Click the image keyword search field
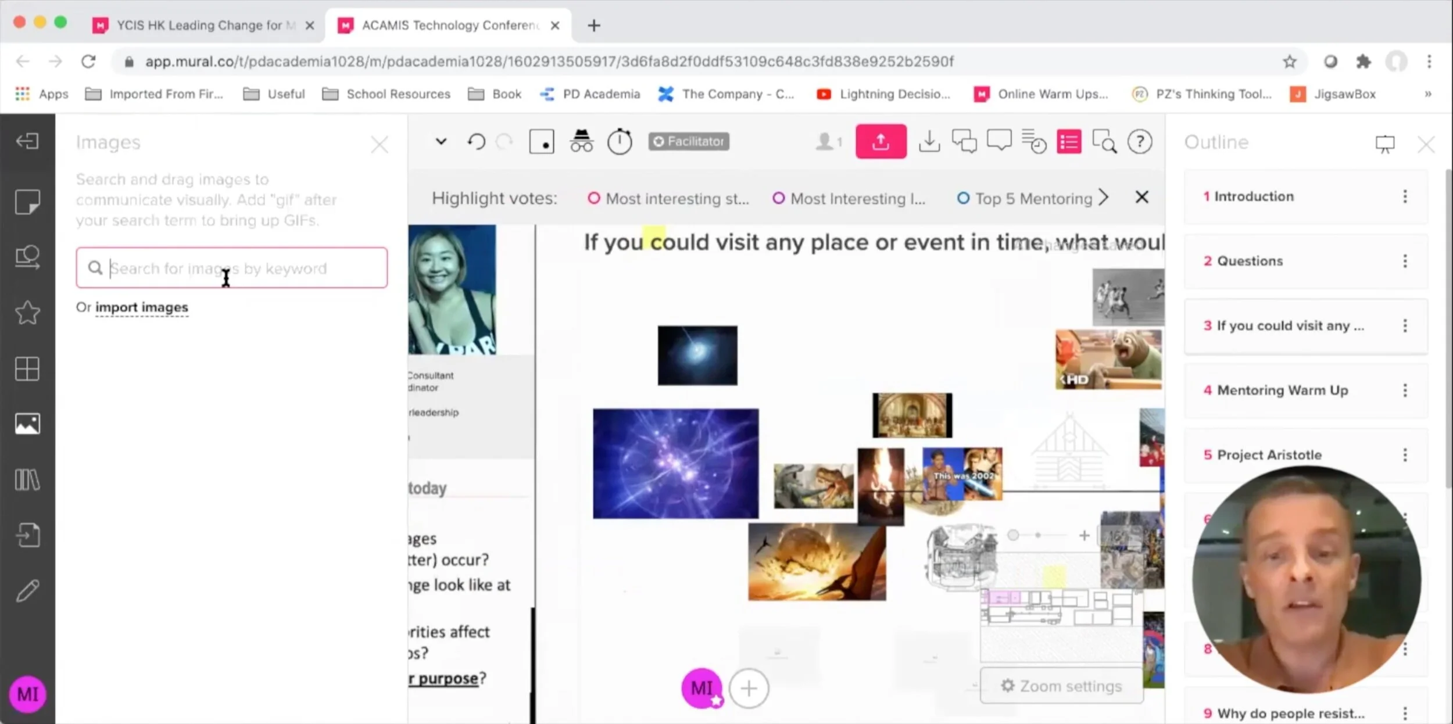This screenshot has height=724, width=1453. point(232,268)
